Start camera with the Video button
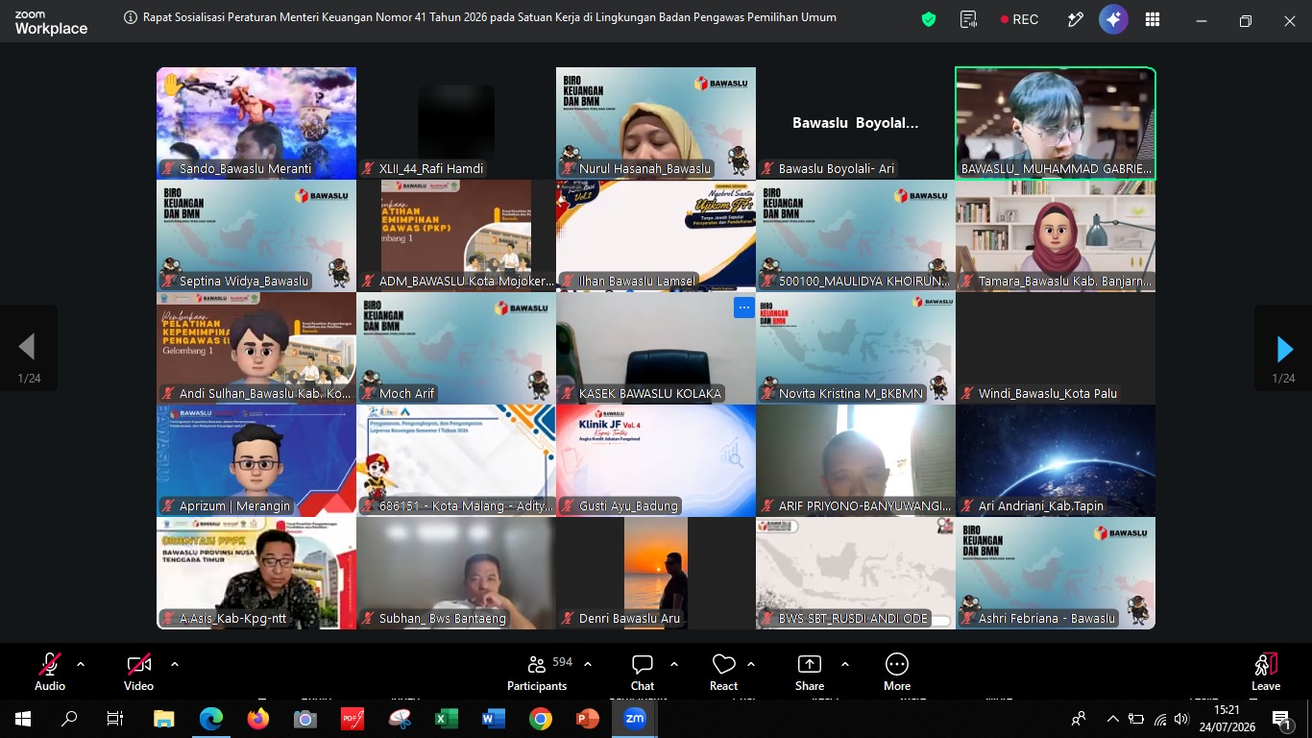 [x=138, y=671]
